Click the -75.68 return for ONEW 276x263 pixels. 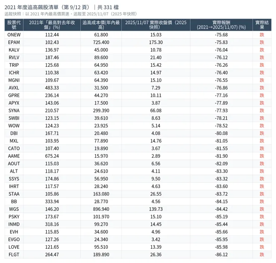pos(221,35)
